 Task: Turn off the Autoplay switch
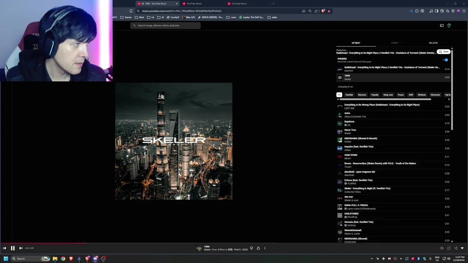(445, 60)
